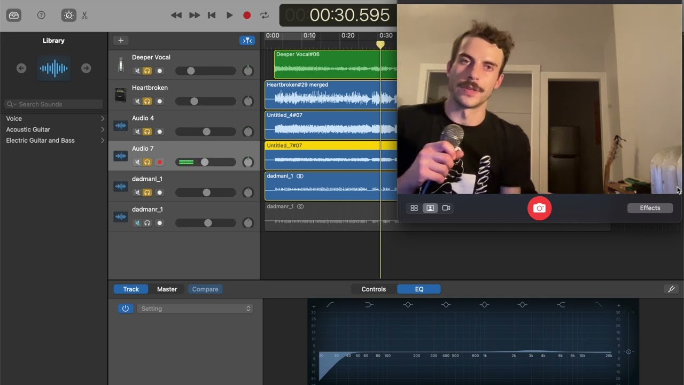Disable record arm on Audio 7 track
The width and height of the screenshot is (684, 385).
click(159, 163)
